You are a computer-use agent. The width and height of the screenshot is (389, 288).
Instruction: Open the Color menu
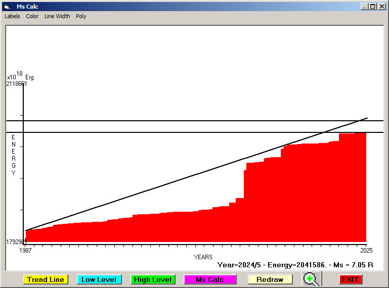point(32,16)
